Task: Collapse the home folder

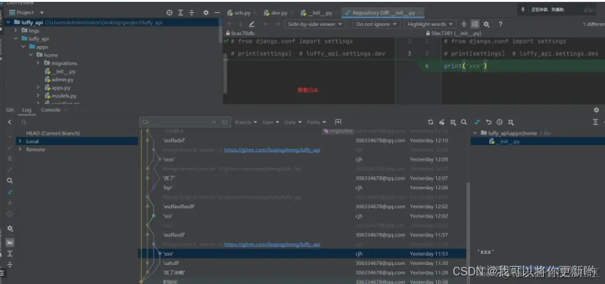Action: (31, 55)
